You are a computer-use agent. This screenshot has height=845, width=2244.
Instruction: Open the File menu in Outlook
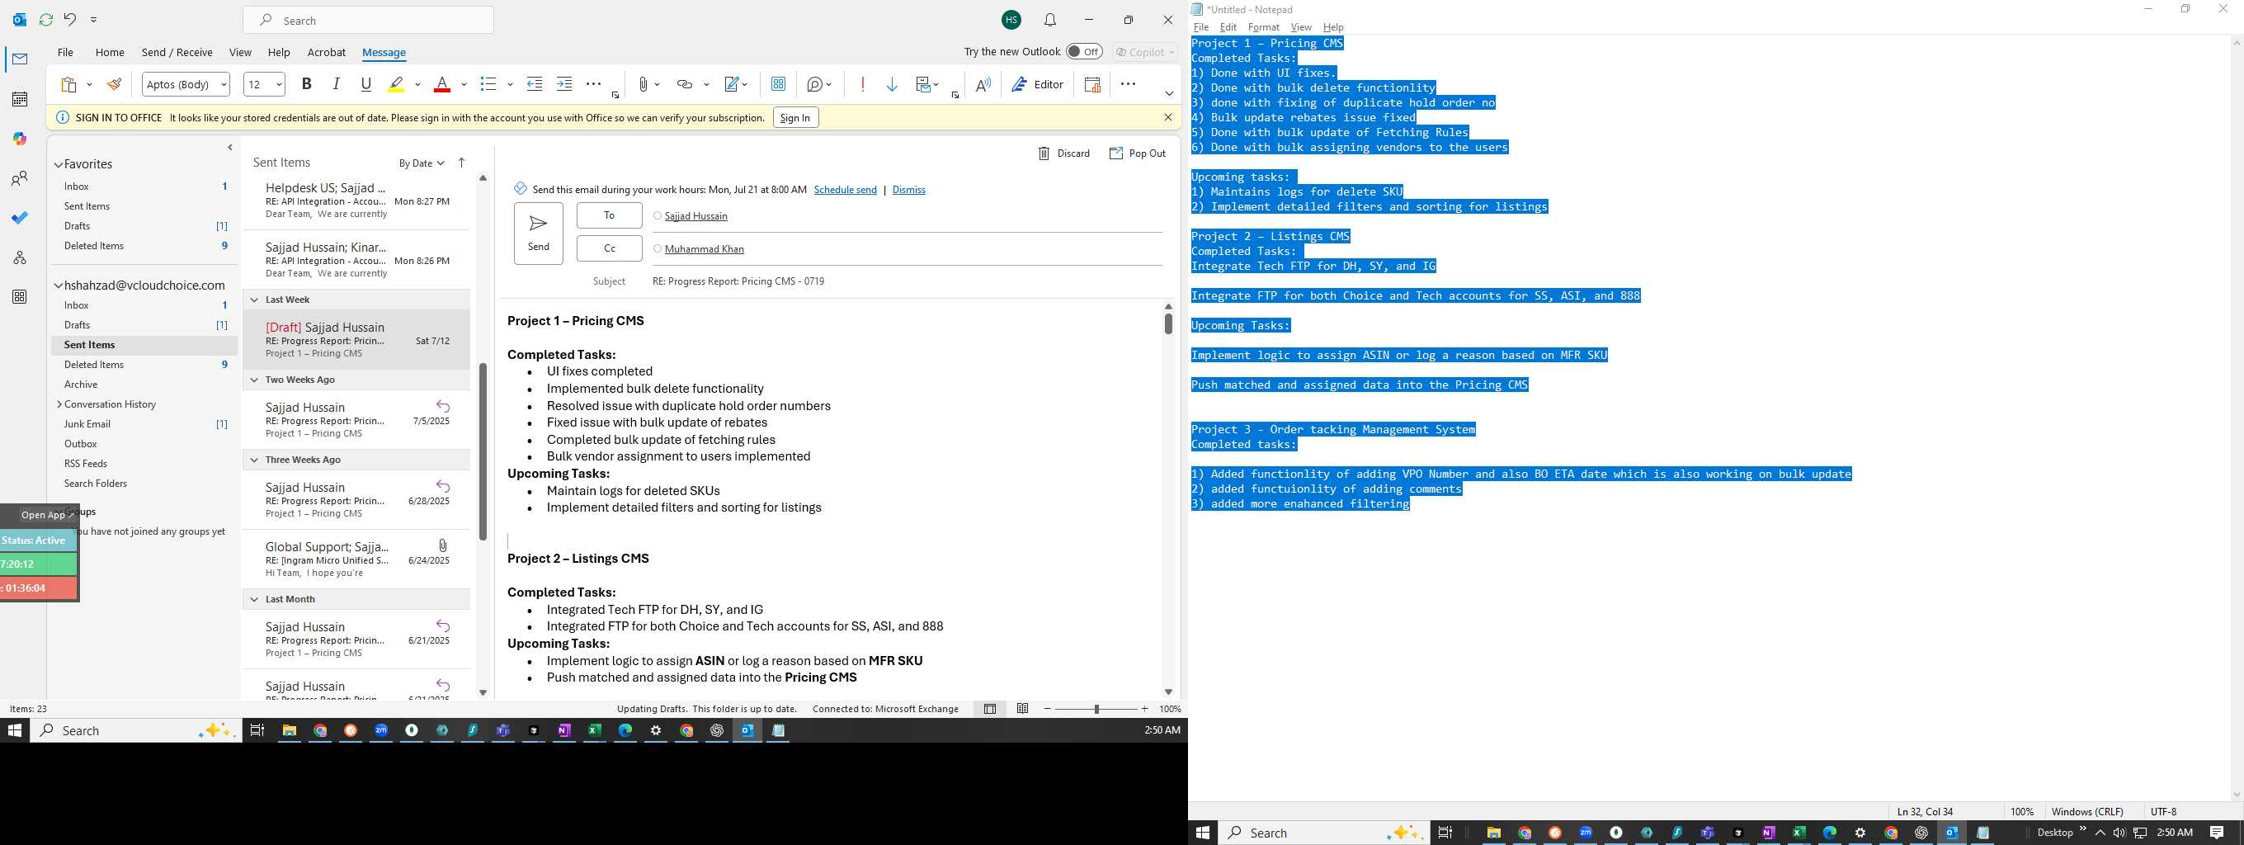pyautogui.click(x=65, y=52)
